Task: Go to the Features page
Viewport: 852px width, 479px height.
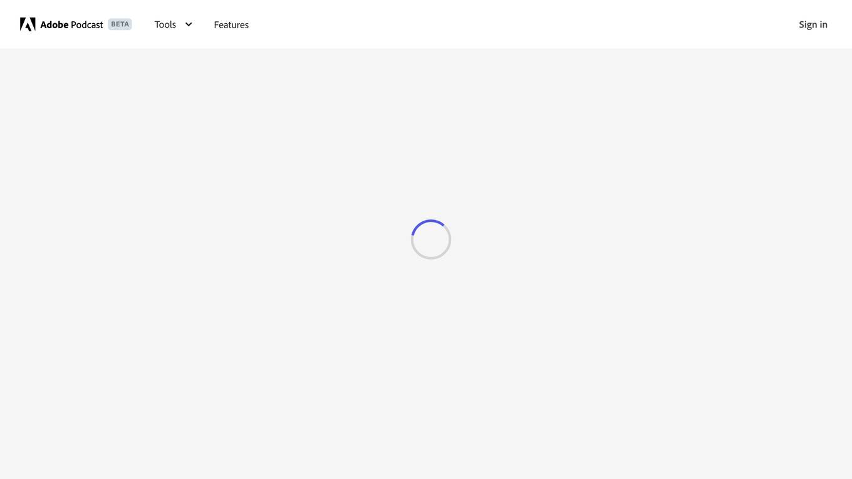Action: tap(231, 24)
